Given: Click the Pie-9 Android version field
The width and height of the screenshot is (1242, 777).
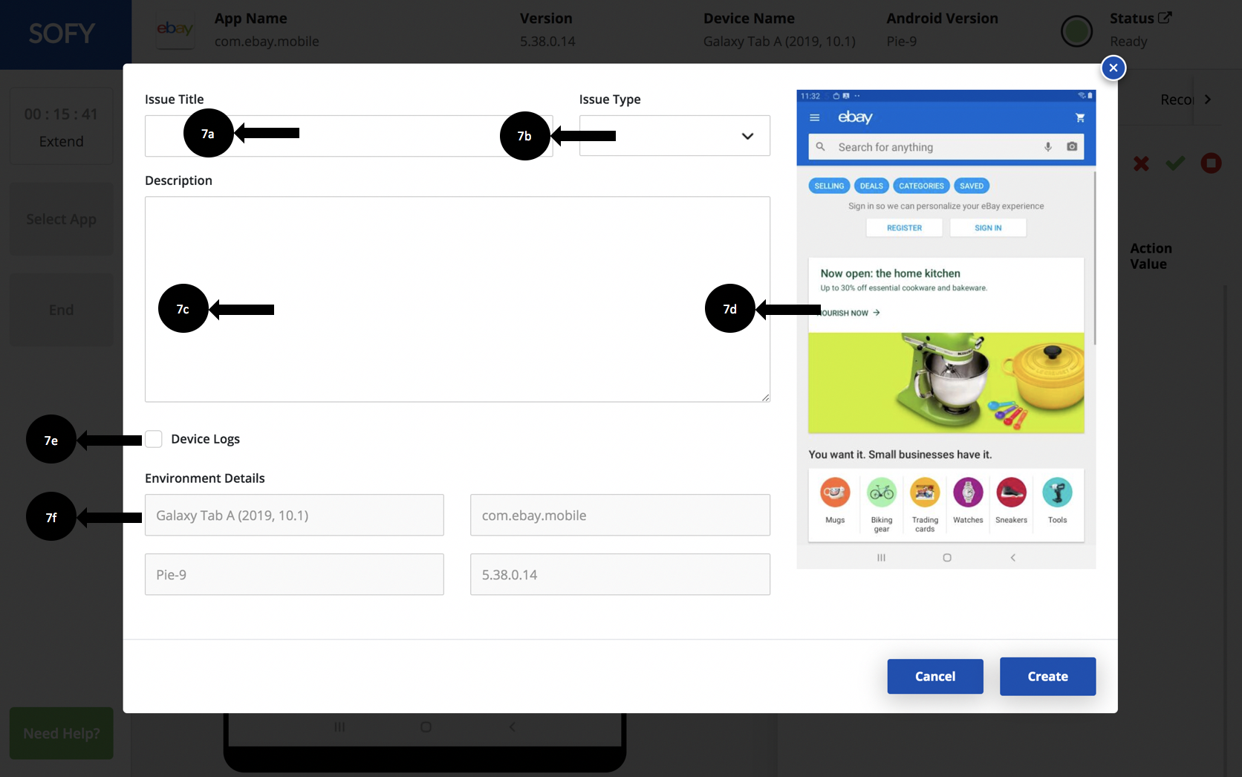Looking at the screenshot, I should [x=294, y=574].
